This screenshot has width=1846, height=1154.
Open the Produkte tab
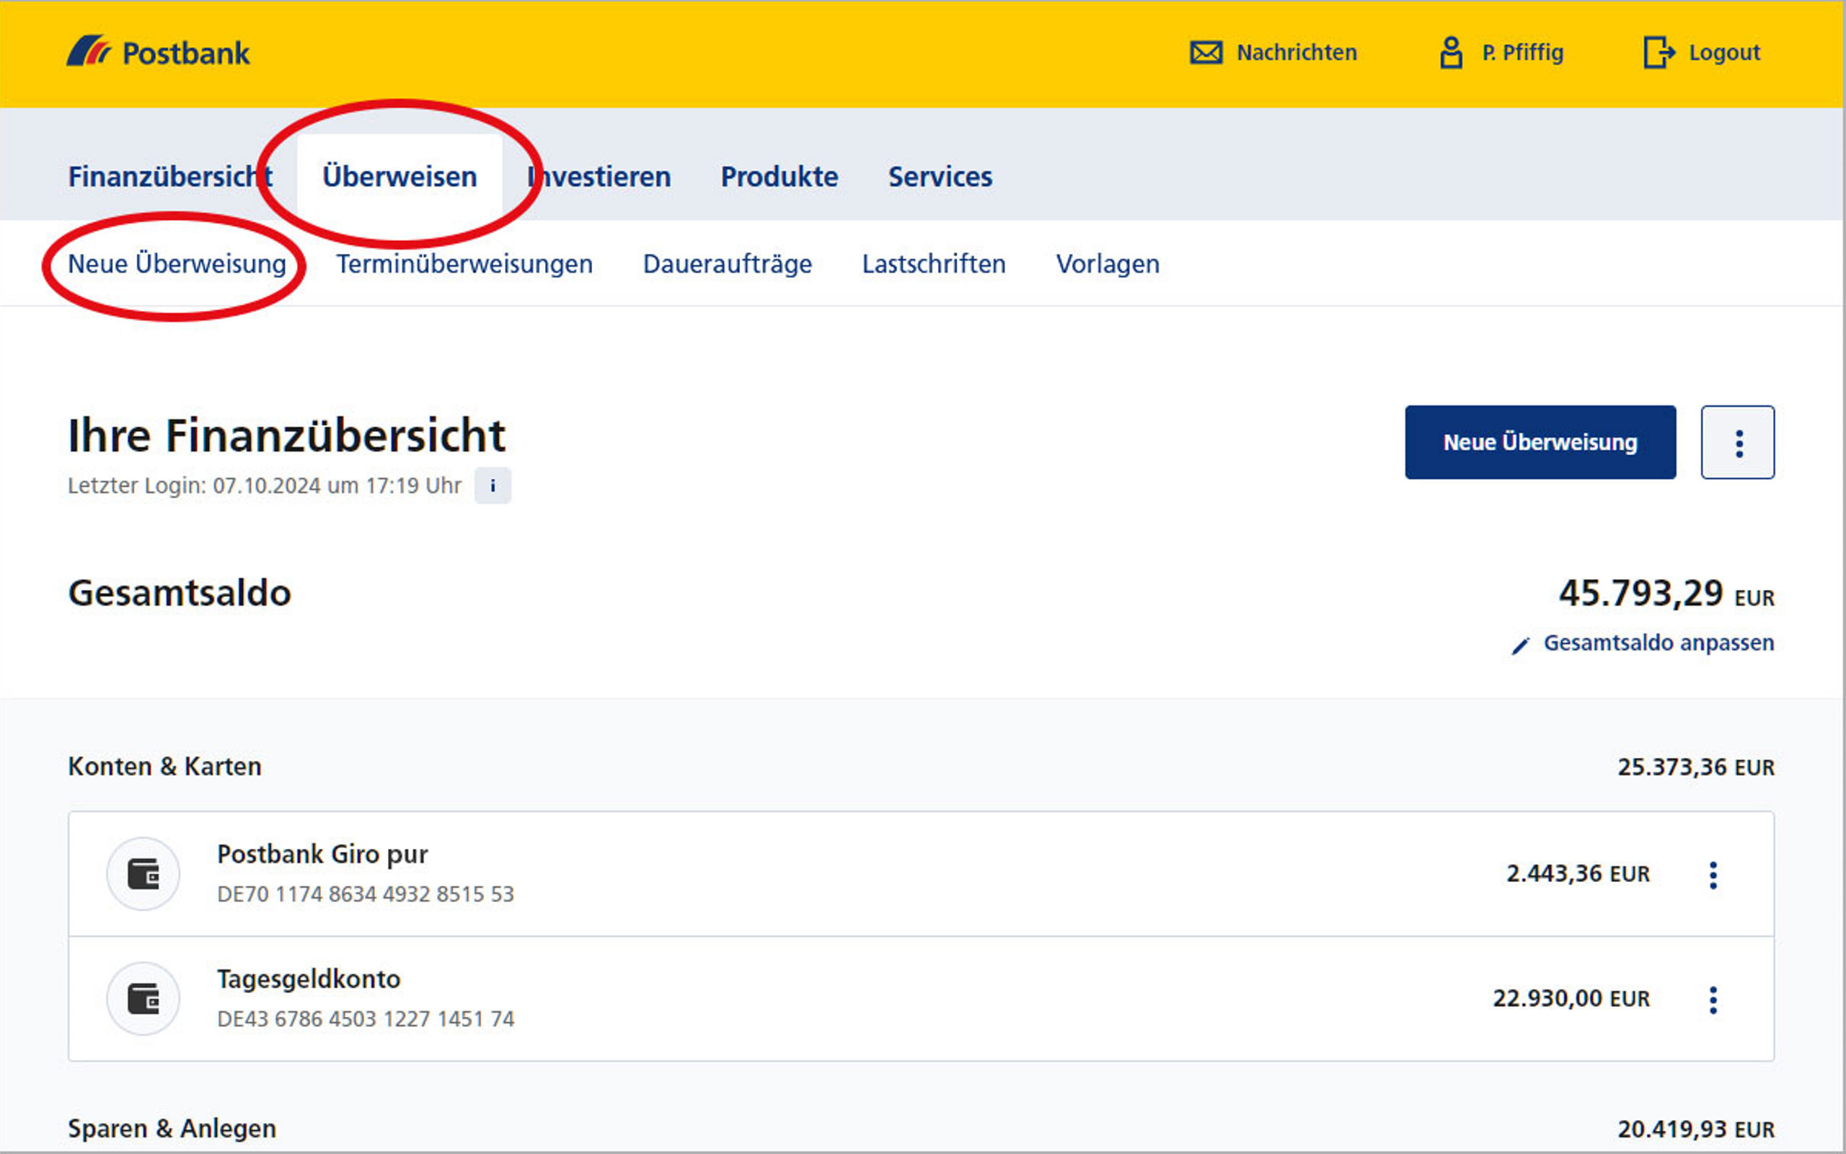780,176
